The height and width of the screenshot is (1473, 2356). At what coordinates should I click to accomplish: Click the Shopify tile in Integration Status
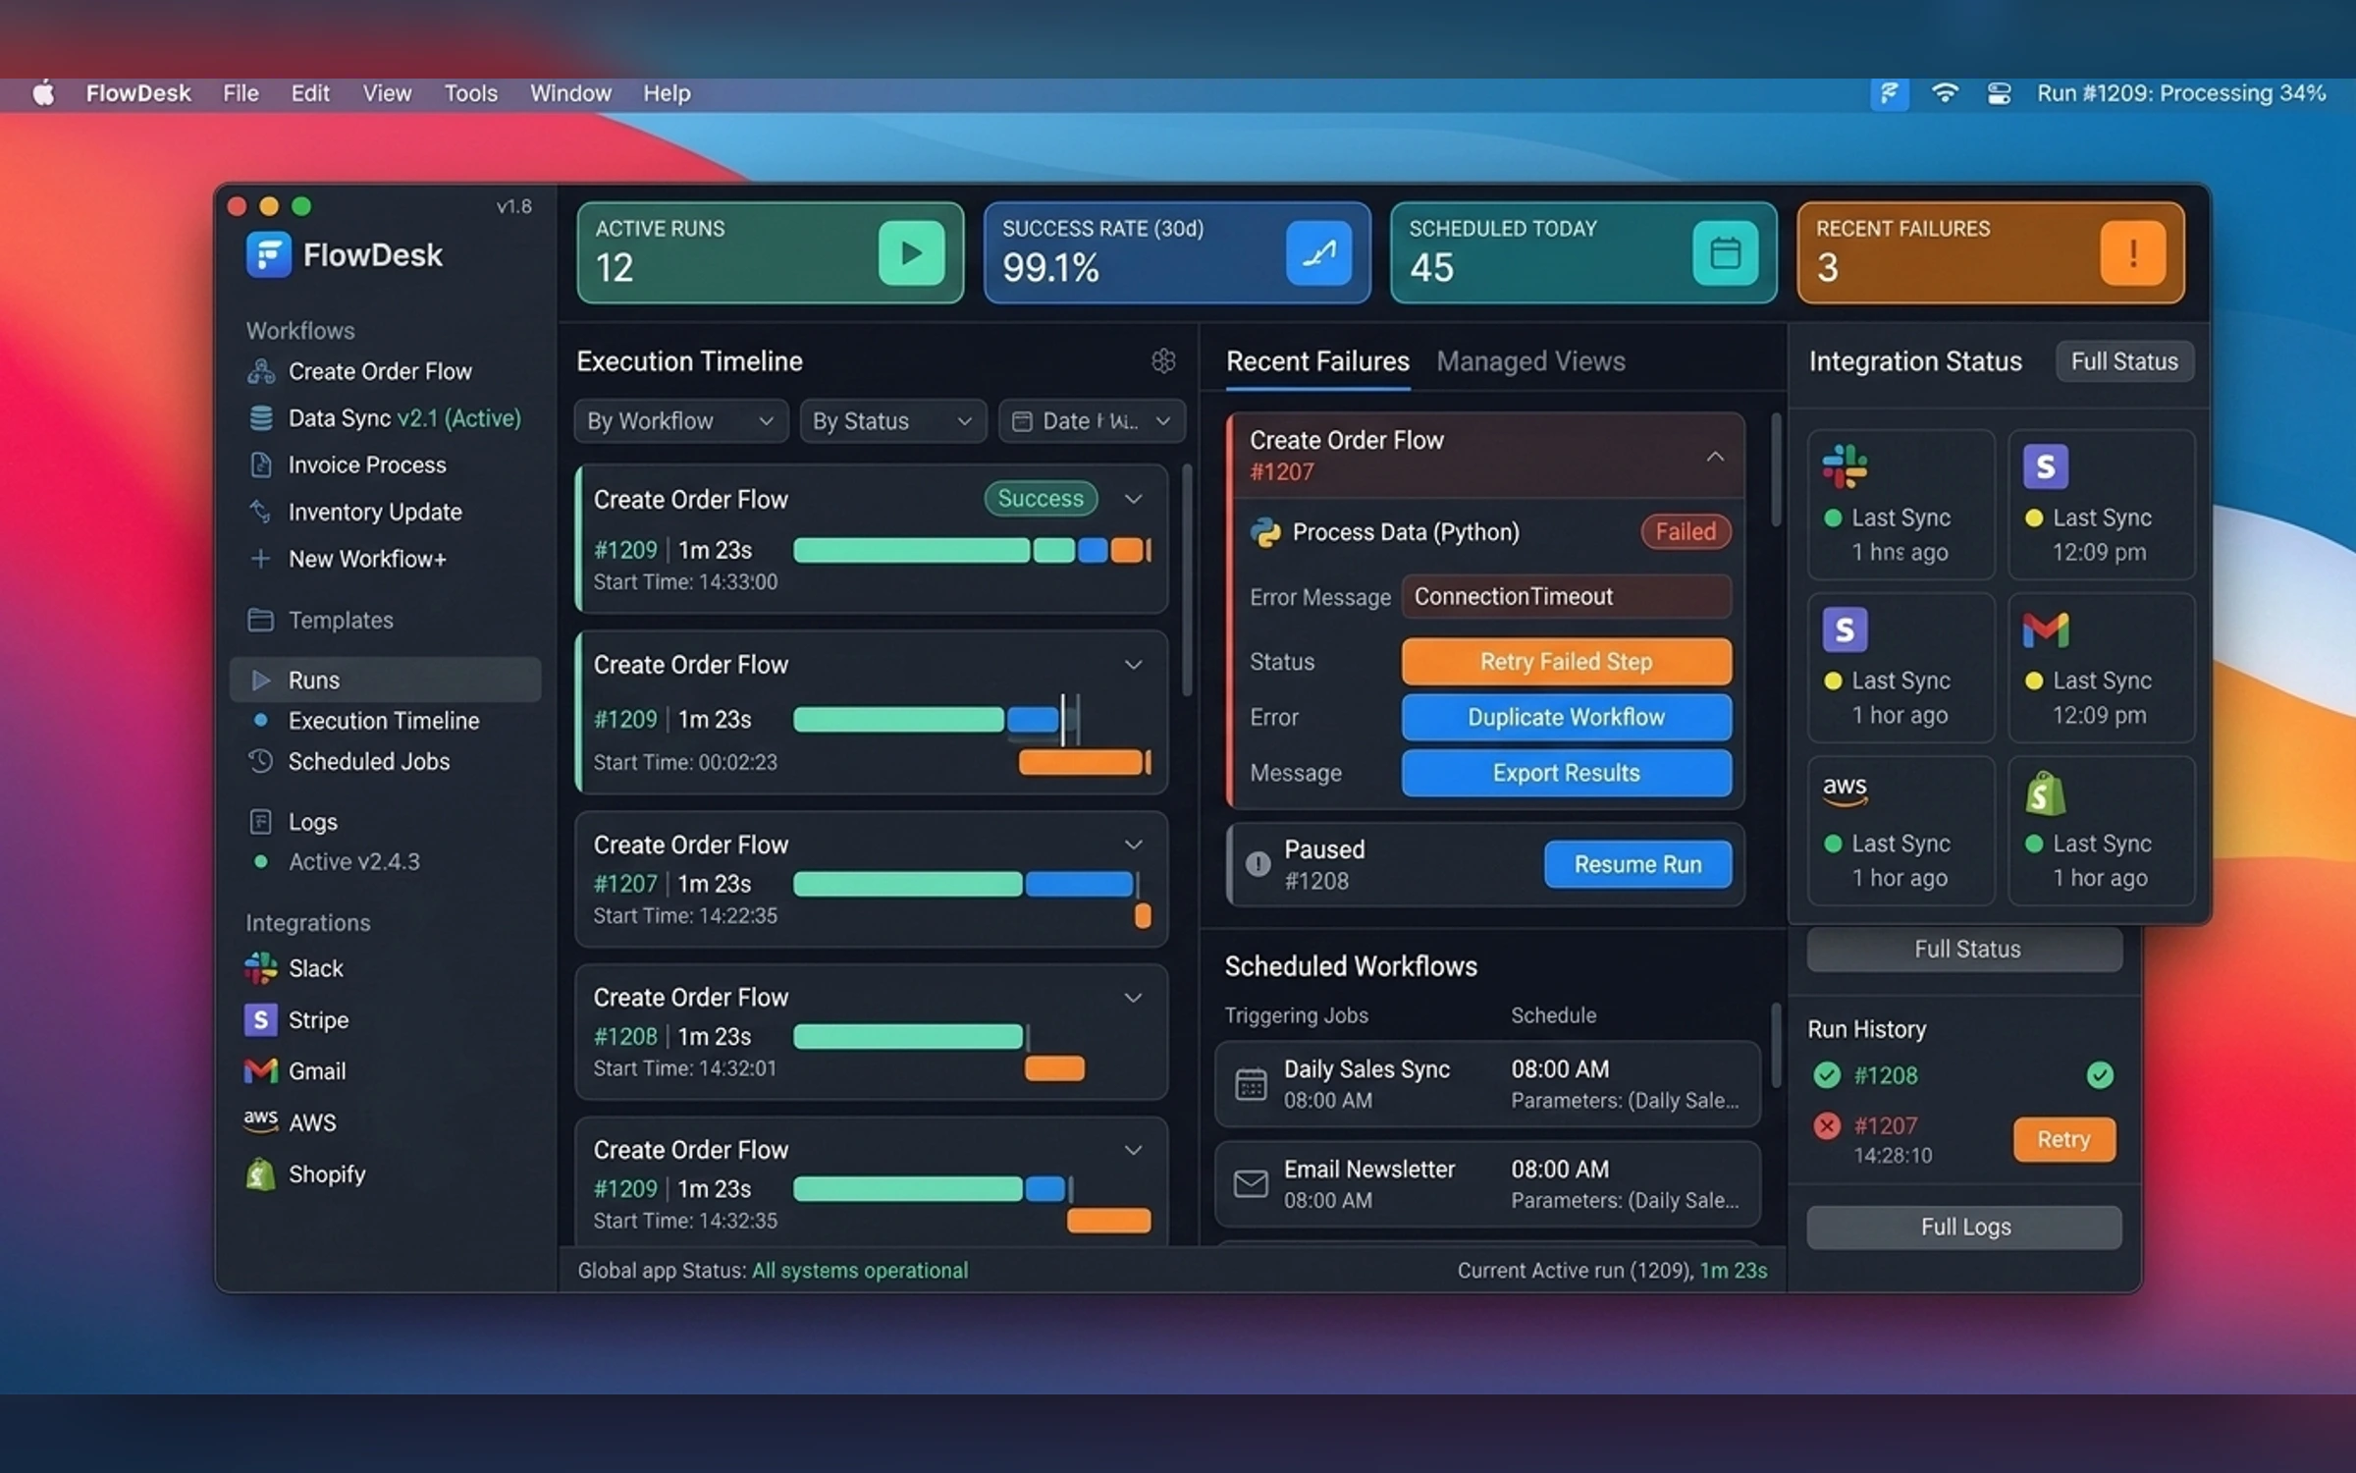[x=2101, y=830]
